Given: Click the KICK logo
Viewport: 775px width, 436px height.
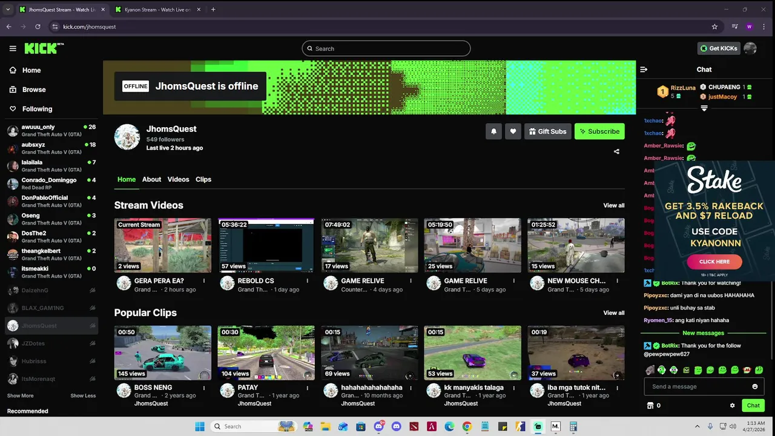Looking at the screenshot, I should click(x=44, y=48).
